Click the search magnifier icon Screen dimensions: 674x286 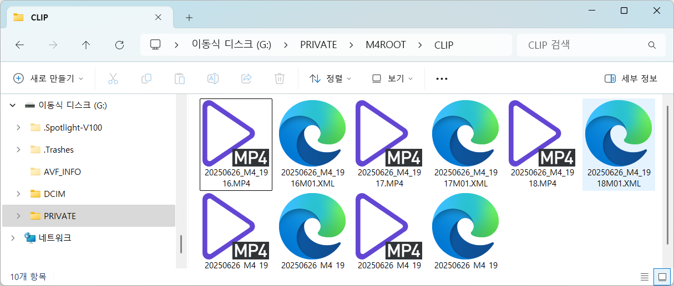652,45
